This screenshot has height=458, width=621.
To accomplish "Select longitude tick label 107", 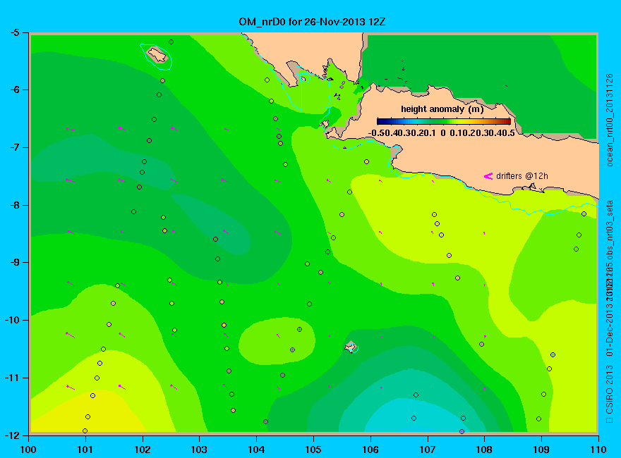I will click(428, 450).
